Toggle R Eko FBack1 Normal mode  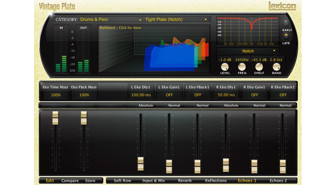pos(285,106)
